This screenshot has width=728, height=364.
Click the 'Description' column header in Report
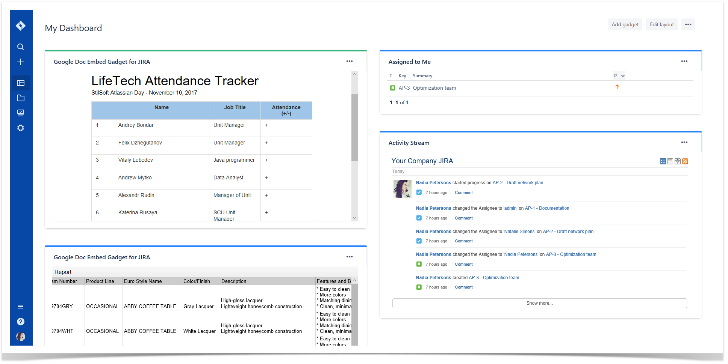(x=268, y=281)
